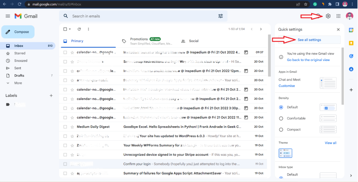Check the 09:37 invitation email checkbox

[65, 52]
